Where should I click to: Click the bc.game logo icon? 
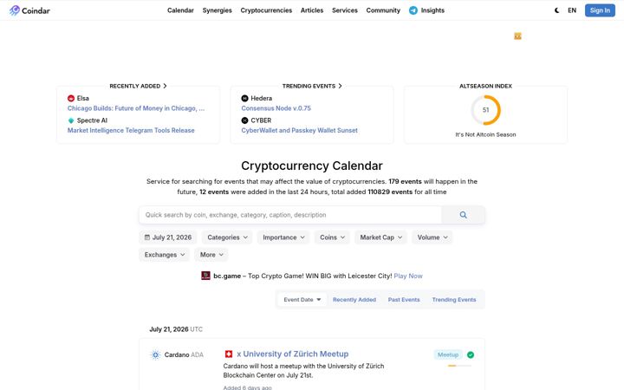[x=205, y=276]
